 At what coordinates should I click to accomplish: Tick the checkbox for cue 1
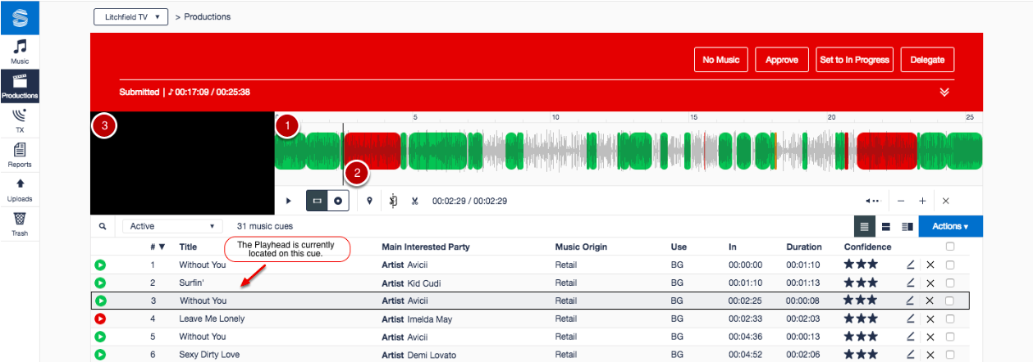(x=950, y=265)
